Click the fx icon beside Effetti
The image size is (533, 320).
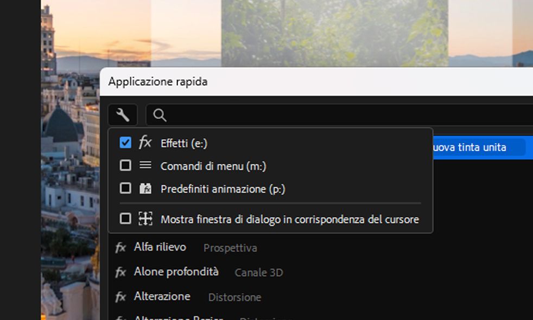[145, 143]
